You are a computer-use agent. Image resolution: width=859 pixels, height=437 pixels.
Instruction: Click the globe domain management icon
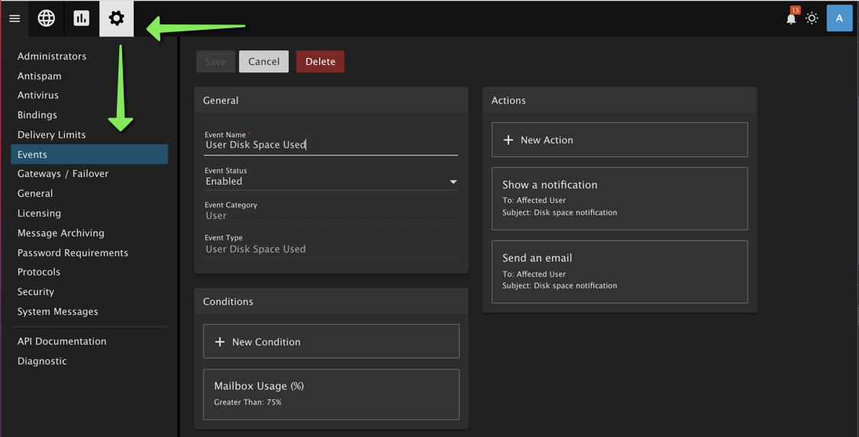(47, 18)
